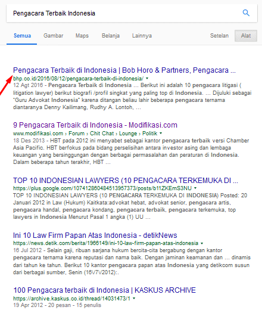This screenshot has height=310, width=262.
Task: Open dropdown arrow after plus.google.com URL
Action: pyautogui.click(x=195, y=188)
